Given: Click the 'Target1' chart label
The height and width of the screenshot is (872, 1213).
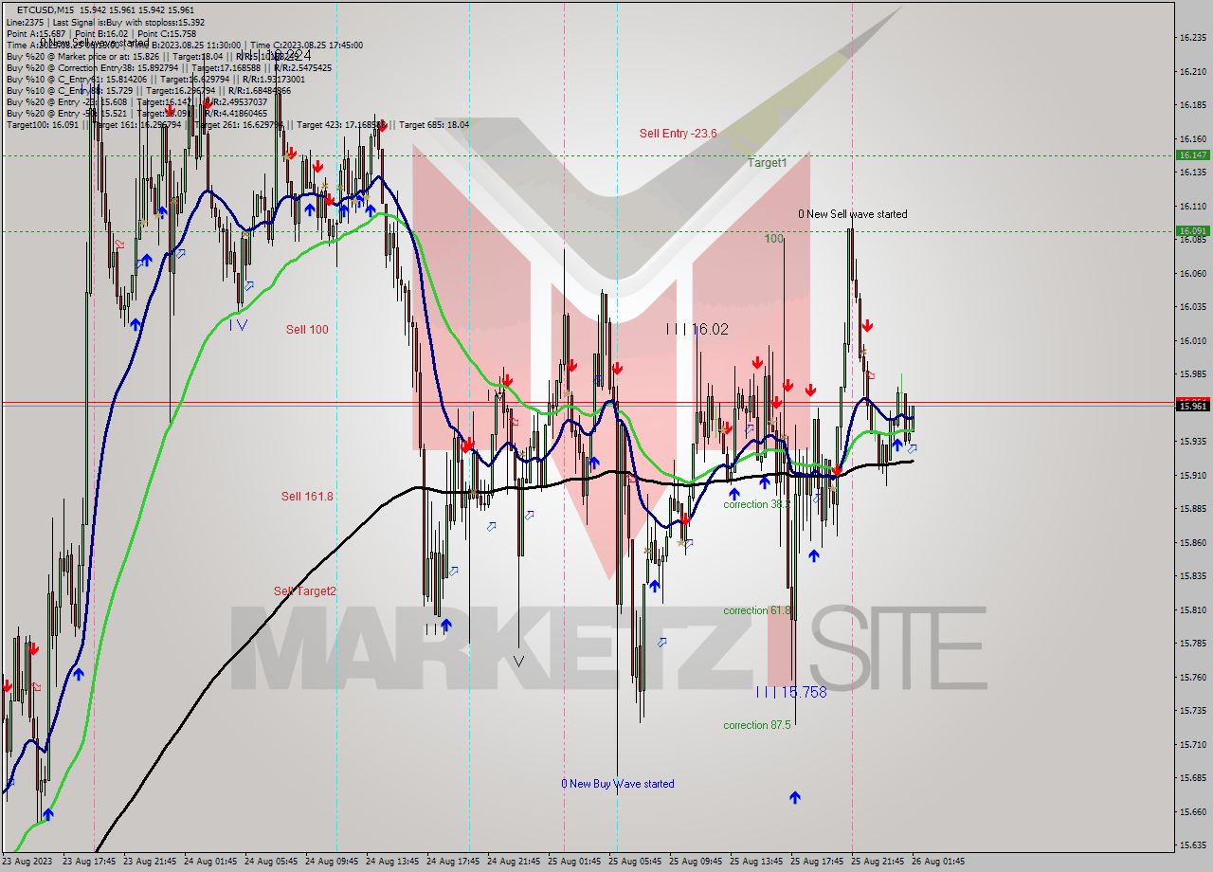Looking at the screenshot, I should click(x=767, y=163).
